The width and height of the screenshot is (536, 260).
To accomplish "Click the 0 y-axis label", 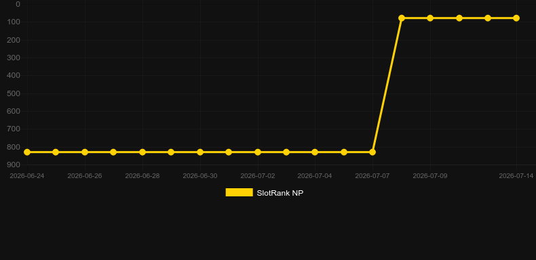I will [x=18, y=4].
